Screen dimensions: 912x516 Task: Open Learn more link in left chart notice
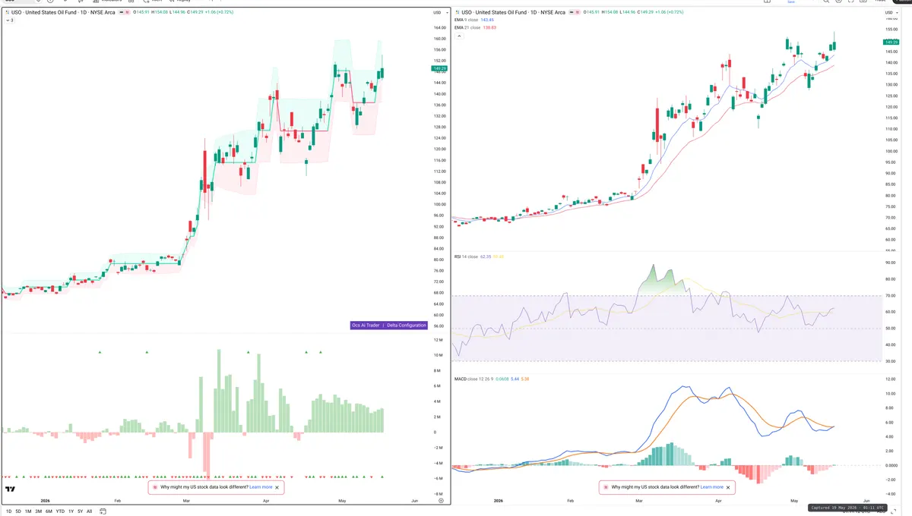click(x=261, y=487)
